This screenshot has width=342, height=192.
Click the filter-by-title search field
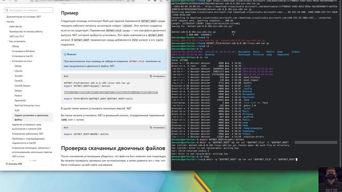28,10
